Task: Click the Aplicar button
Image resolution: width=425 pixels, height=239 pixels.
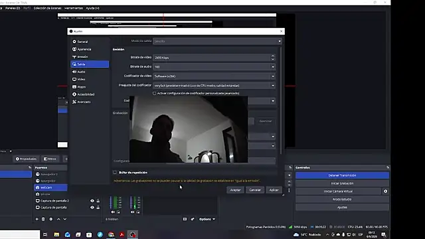Action: 274,190
